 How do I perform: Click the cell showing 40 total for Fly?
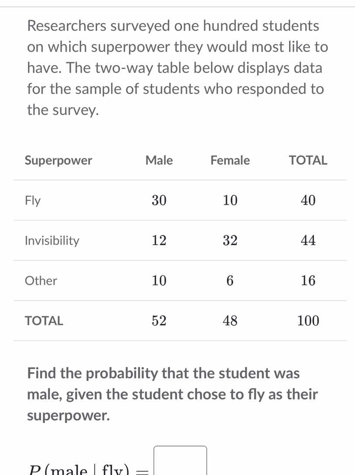tap(308, 200)
